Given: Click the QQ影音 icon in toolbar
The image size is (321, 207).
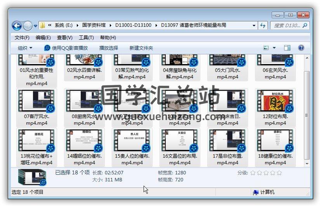Looking at the screenshot, I should (47, 48).
